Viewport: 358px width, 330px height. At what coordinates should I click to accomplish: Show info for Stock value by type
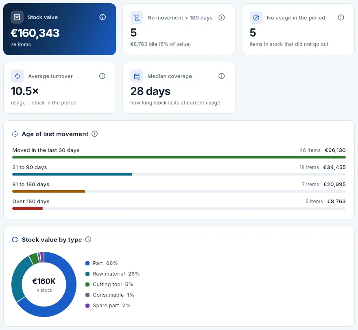click(88, 239)
